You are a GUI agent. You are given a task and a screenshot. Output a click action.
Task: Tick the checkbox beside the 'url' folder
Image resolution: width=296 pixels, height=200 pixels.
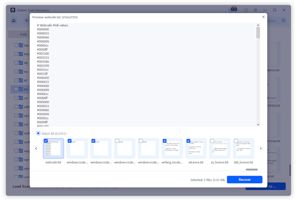point(16,98)
